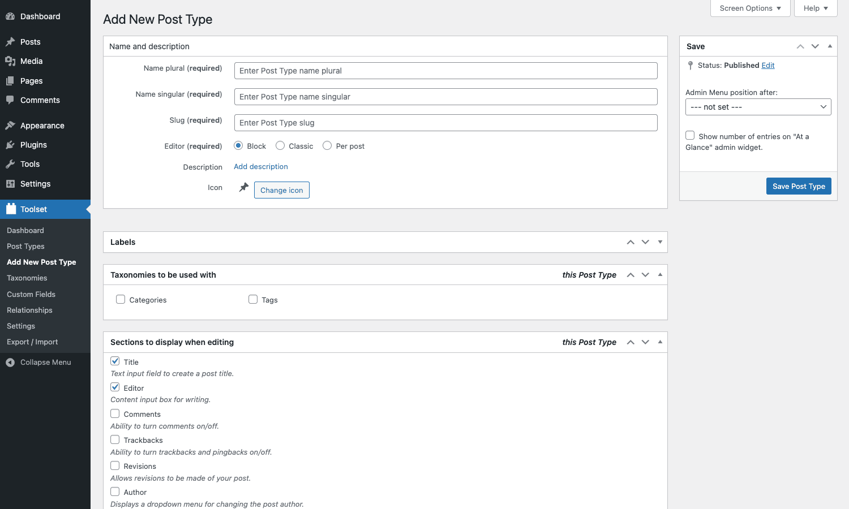The image size is (849, 509).
Task: Click the Edit status link
Action: pos(768,65)
